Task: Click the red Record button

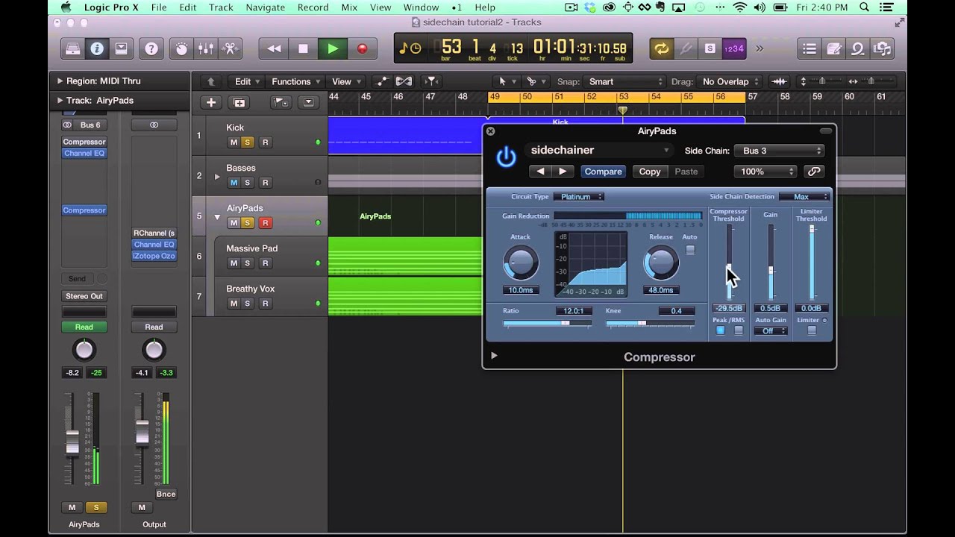Action: (362, 49)
